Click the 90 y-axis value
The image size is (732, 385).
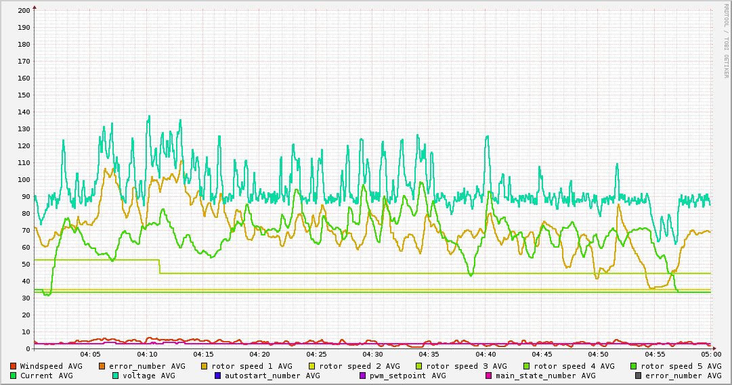pos(26,196)
